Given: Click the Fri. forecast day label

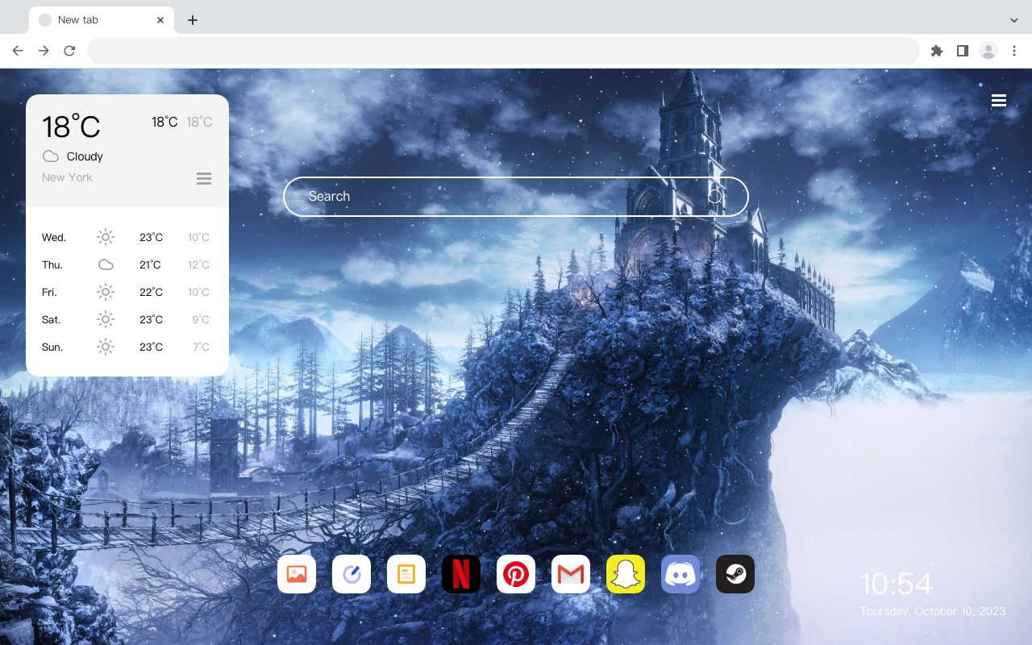Looking at the screenshot, I should click(49, 292).
